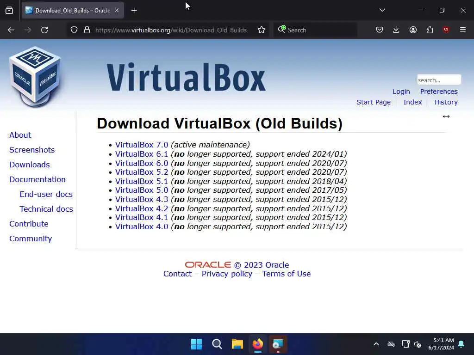Click the forward navigation arrow

pos(27,30)
